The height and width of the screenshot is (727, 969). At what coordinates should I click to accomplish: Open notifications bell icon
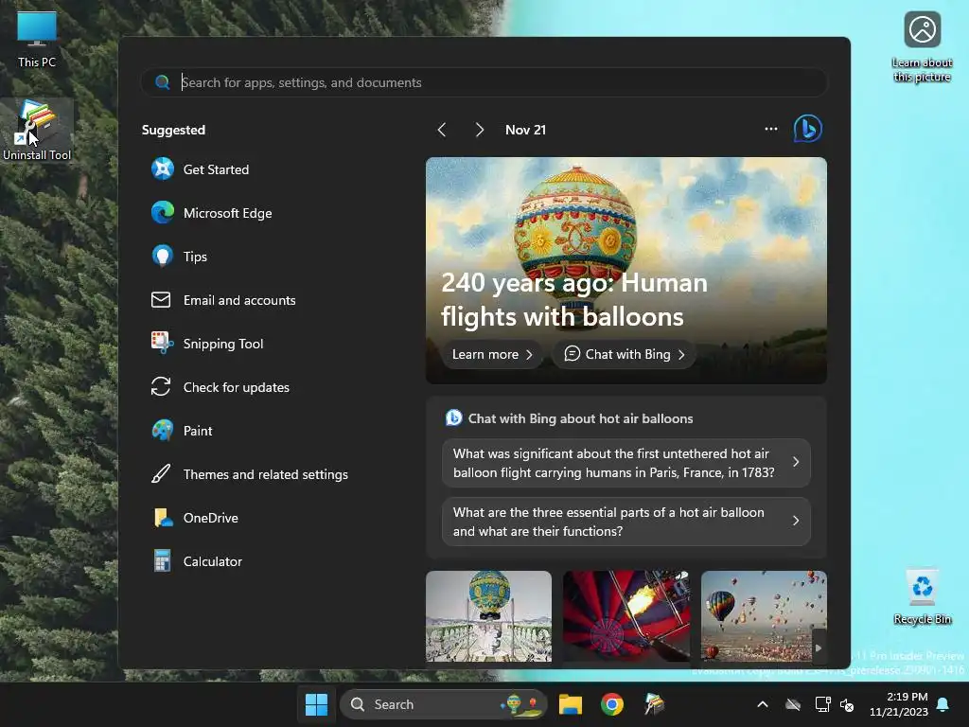(943, 704)
